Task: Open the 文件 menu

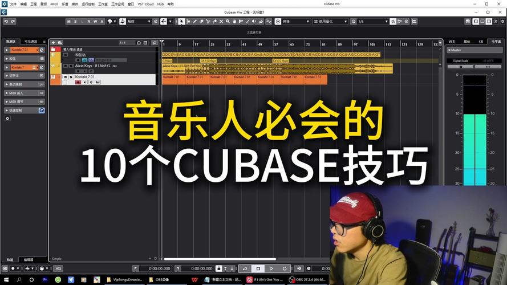Action: [x=13, y=4]
